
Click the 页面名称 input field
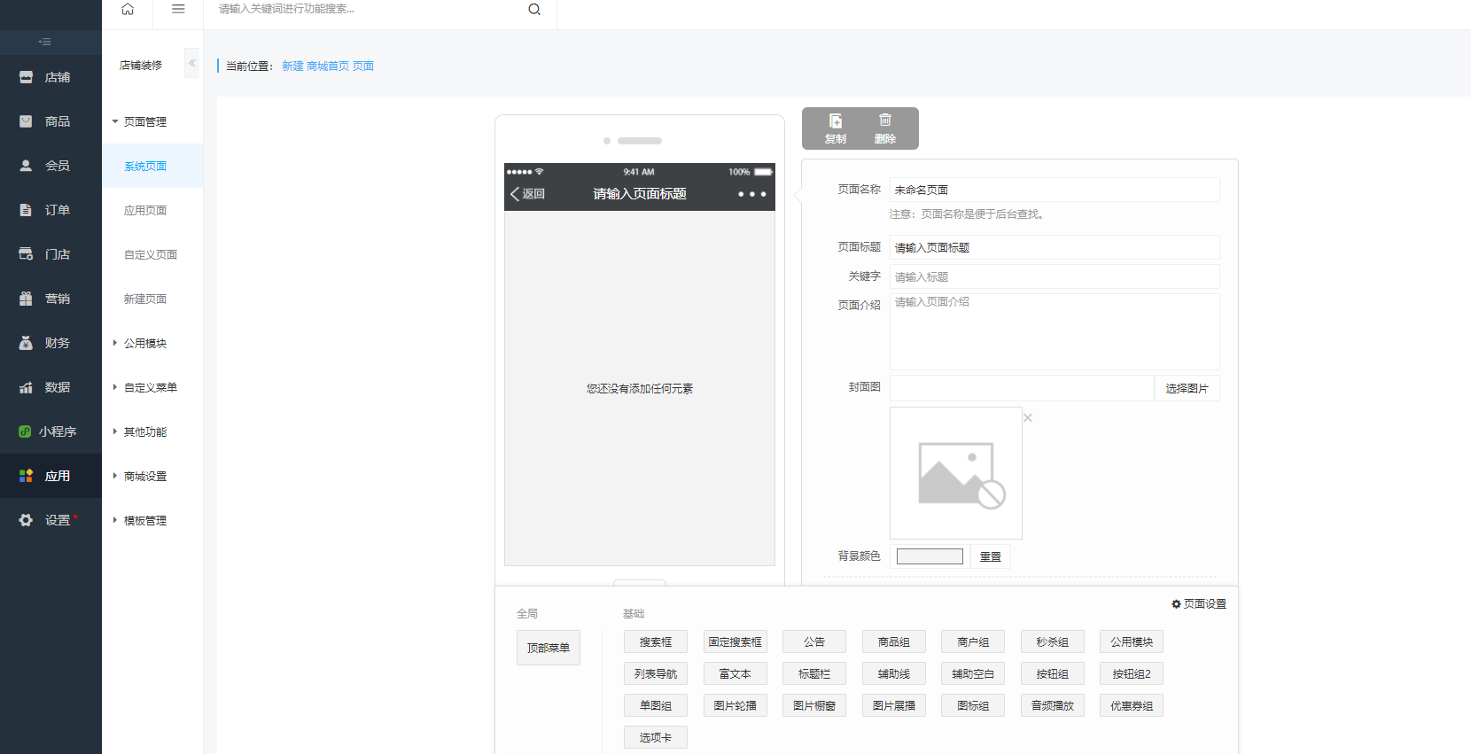coord(1055,190)
